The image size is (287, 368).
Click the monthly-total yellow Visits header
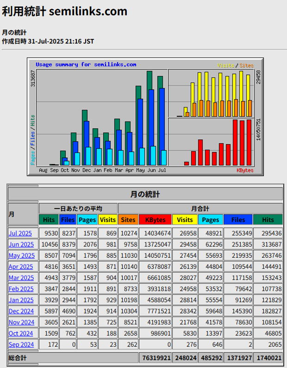185,220
